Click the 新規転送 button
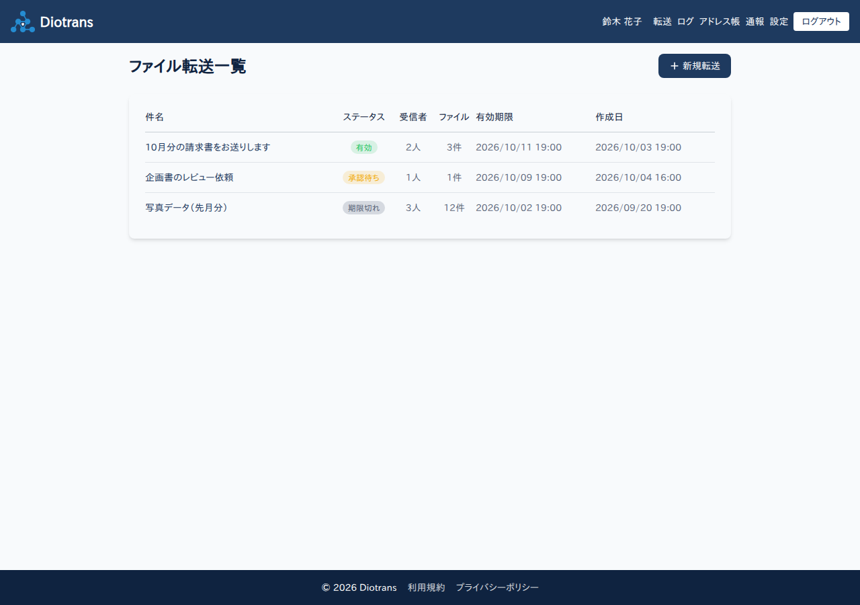This screenshot has height=605, width=860. (695, 66)
